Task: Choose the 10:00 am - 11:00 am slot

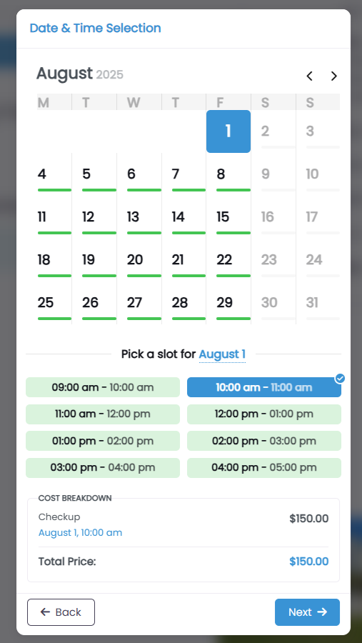Action: [264, 387]
